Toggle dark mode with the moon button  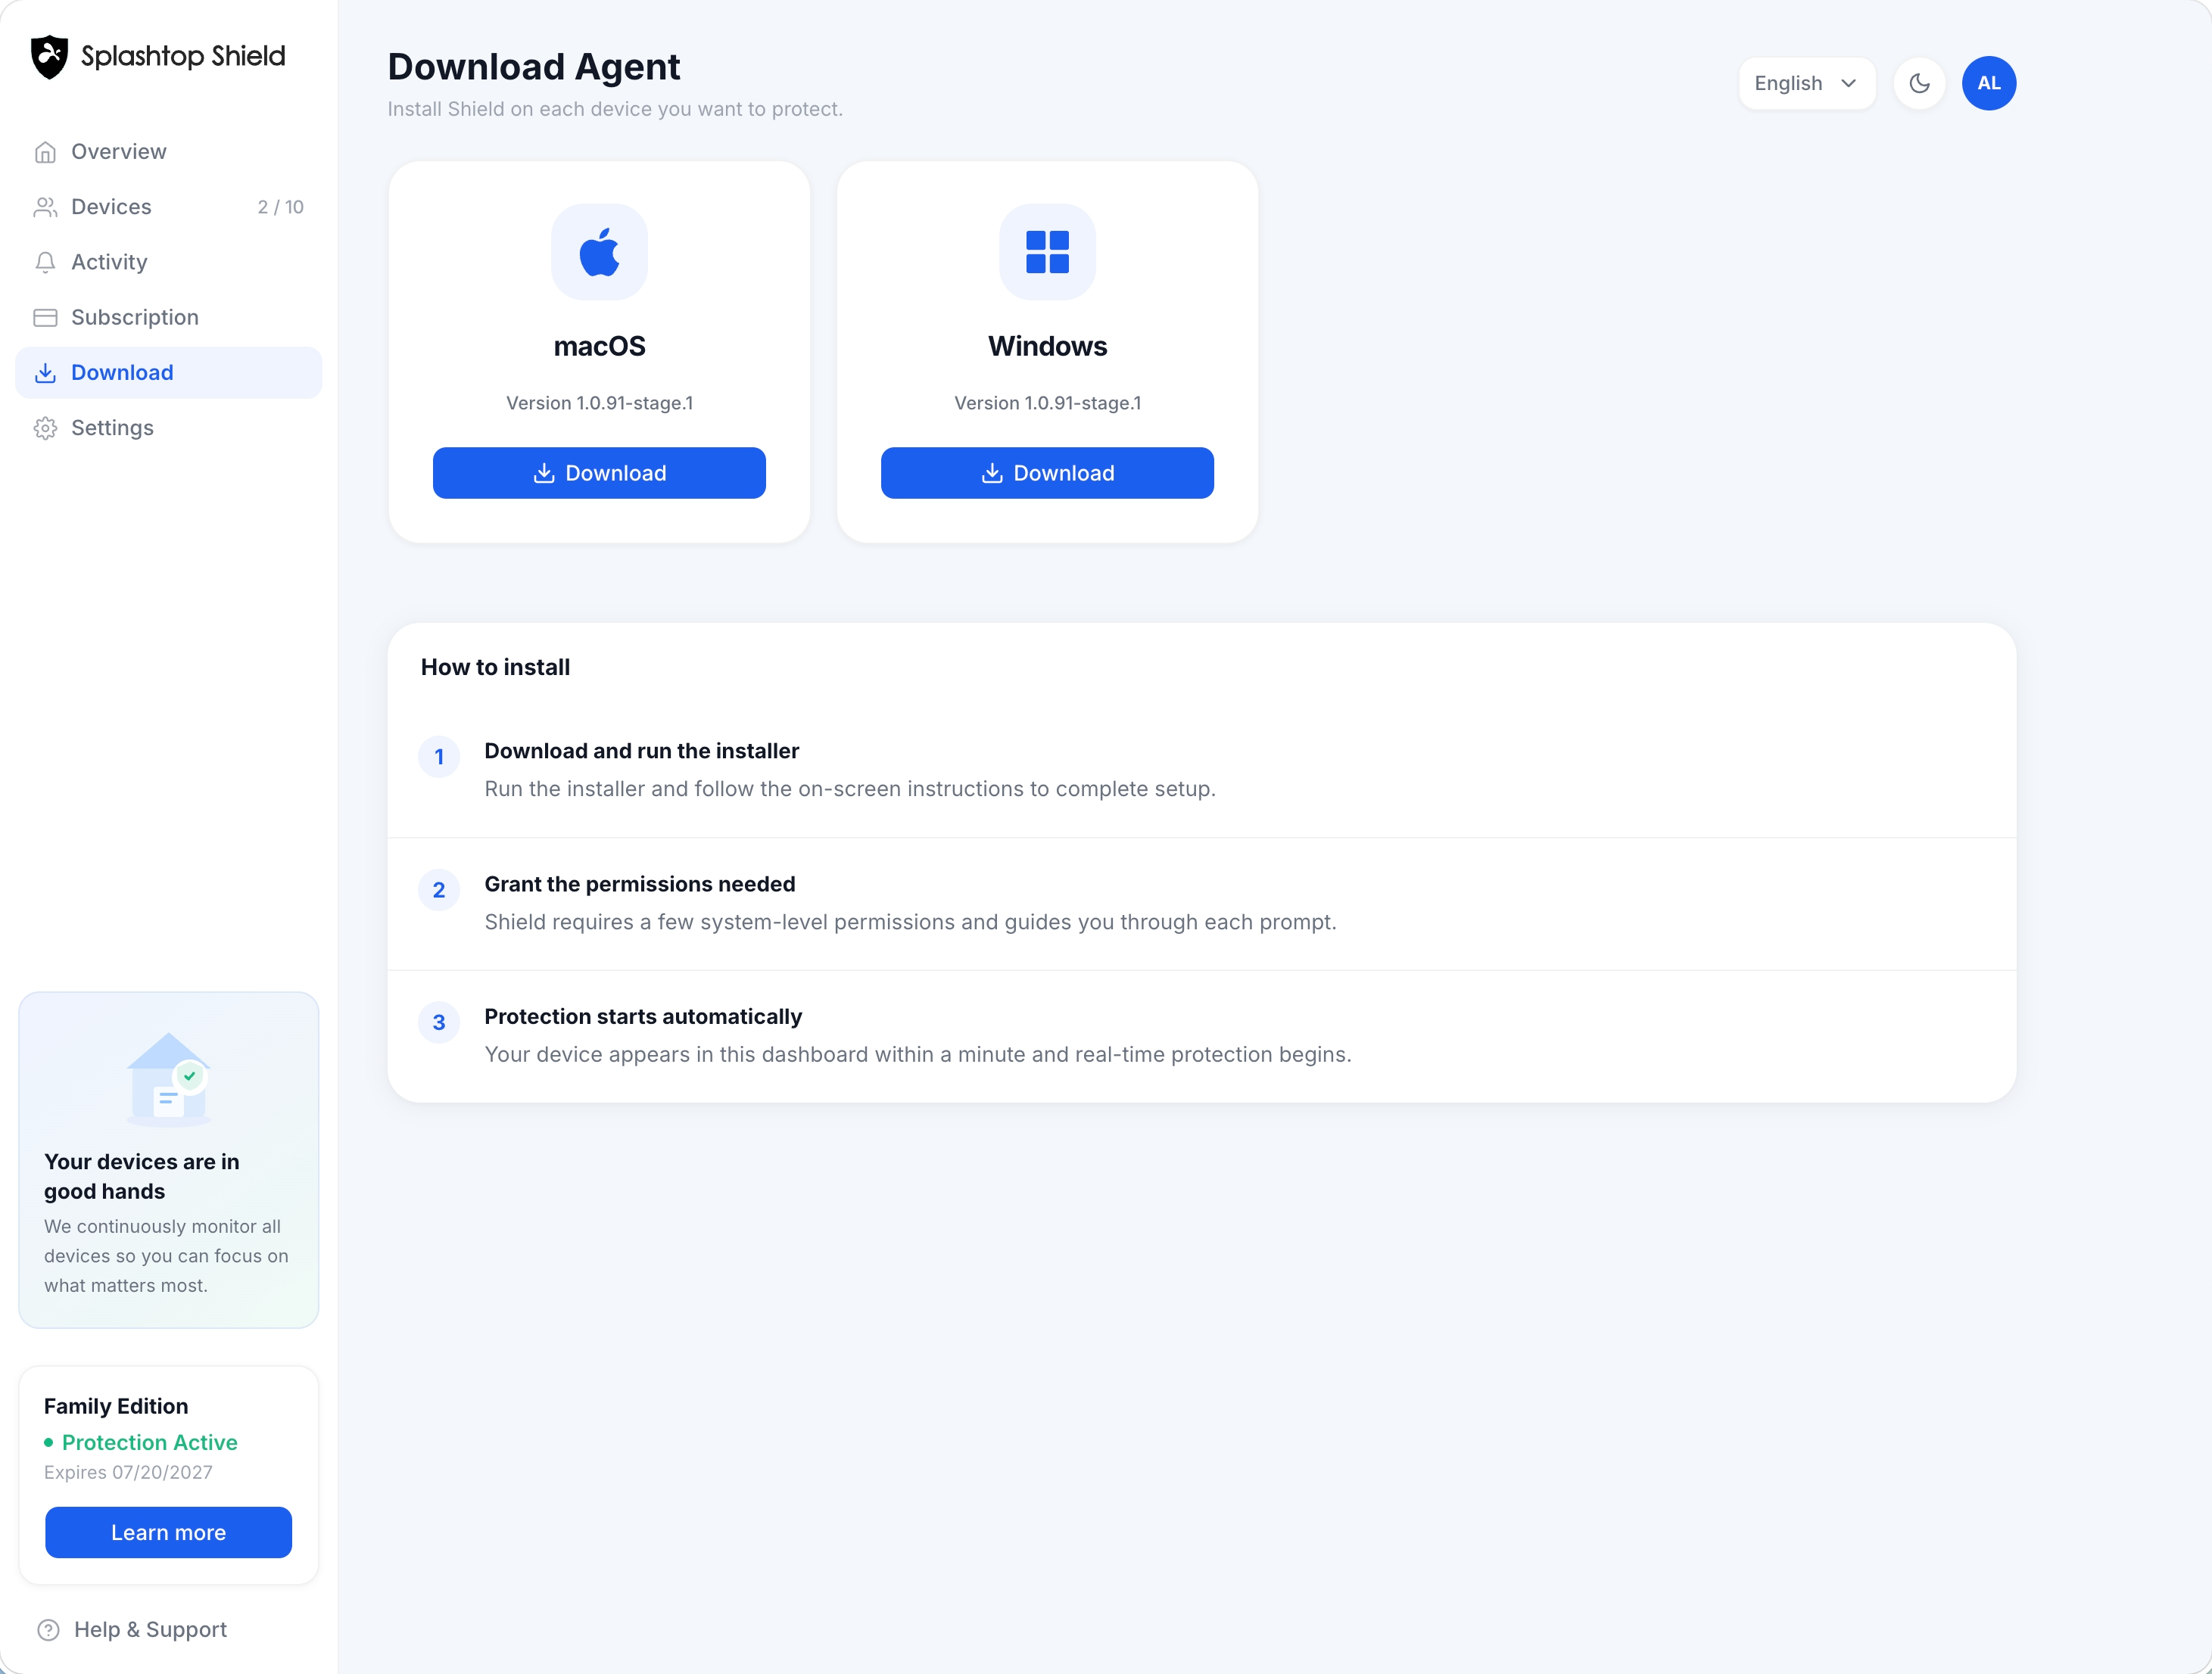(x=1919, y=83)
